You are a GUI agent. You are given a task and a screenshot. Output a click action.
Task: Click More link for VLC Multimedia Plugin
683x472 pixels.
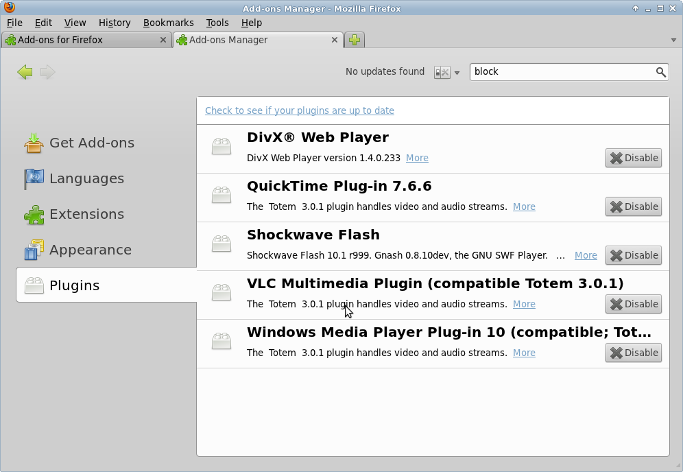[x=524, y=304]
